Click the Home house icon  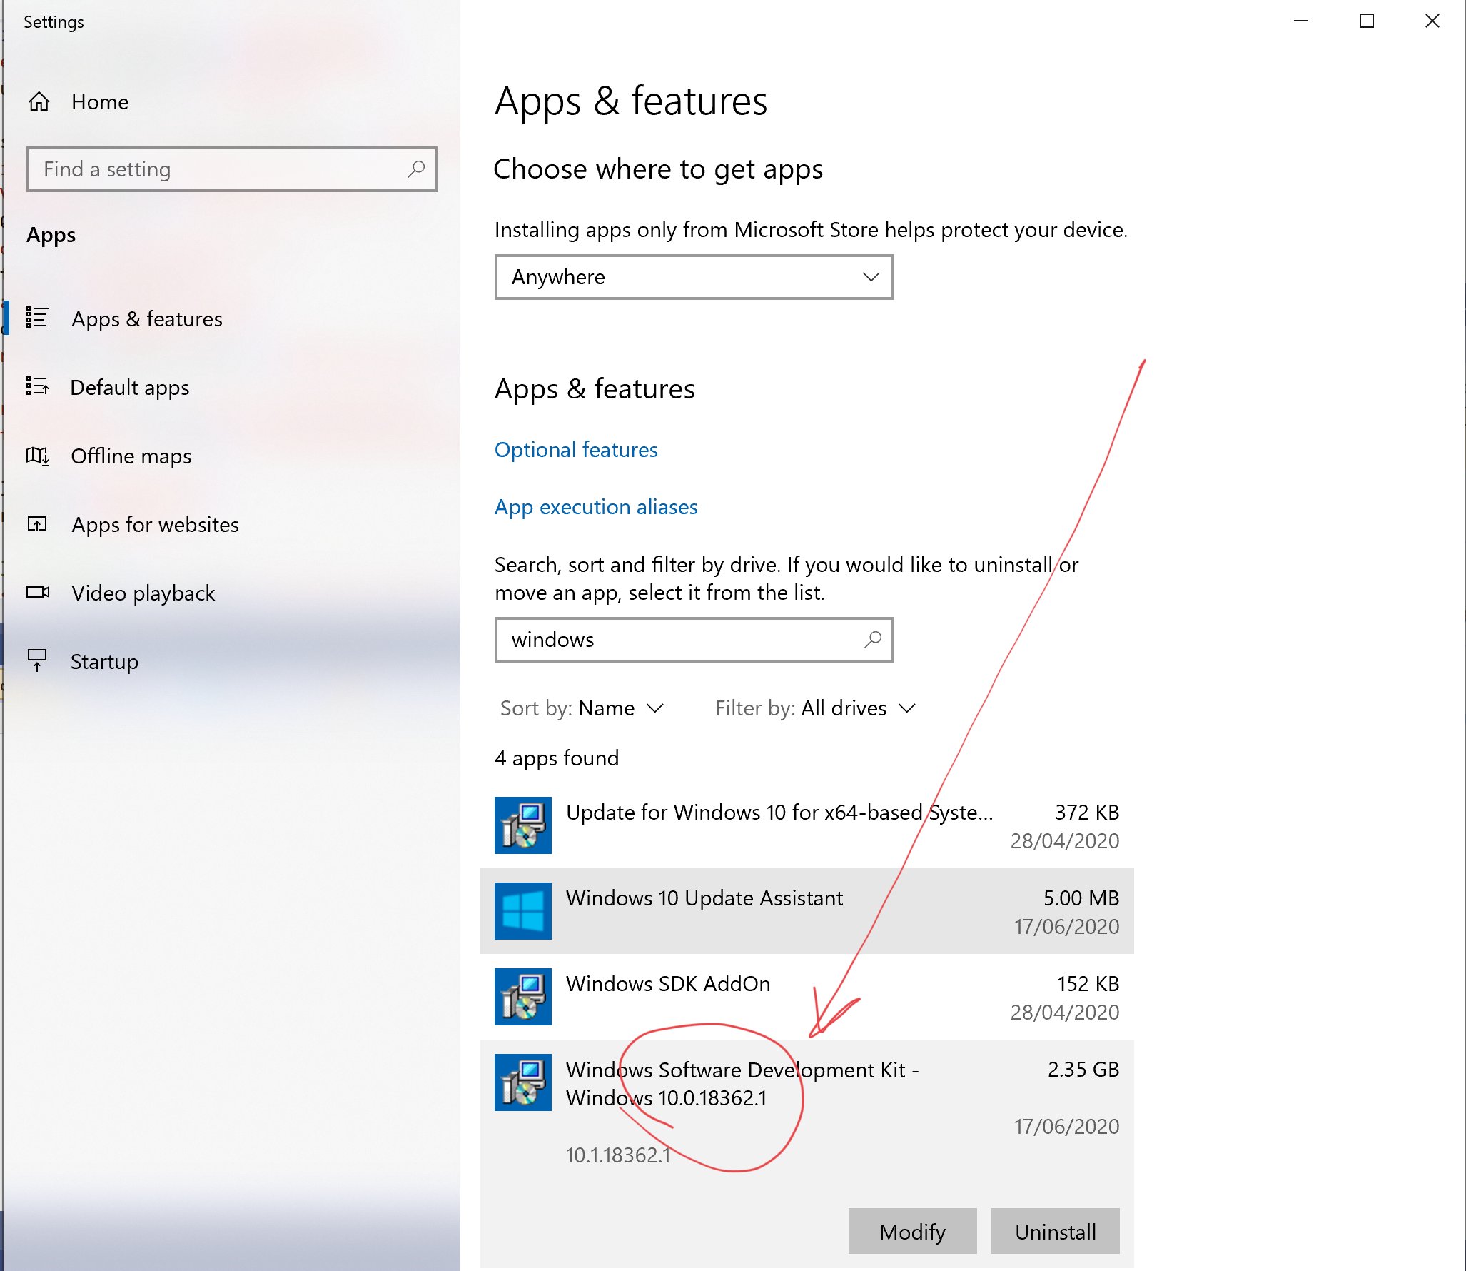(39, 102)
